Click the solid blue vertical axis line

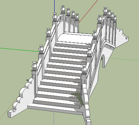(54, 6)
